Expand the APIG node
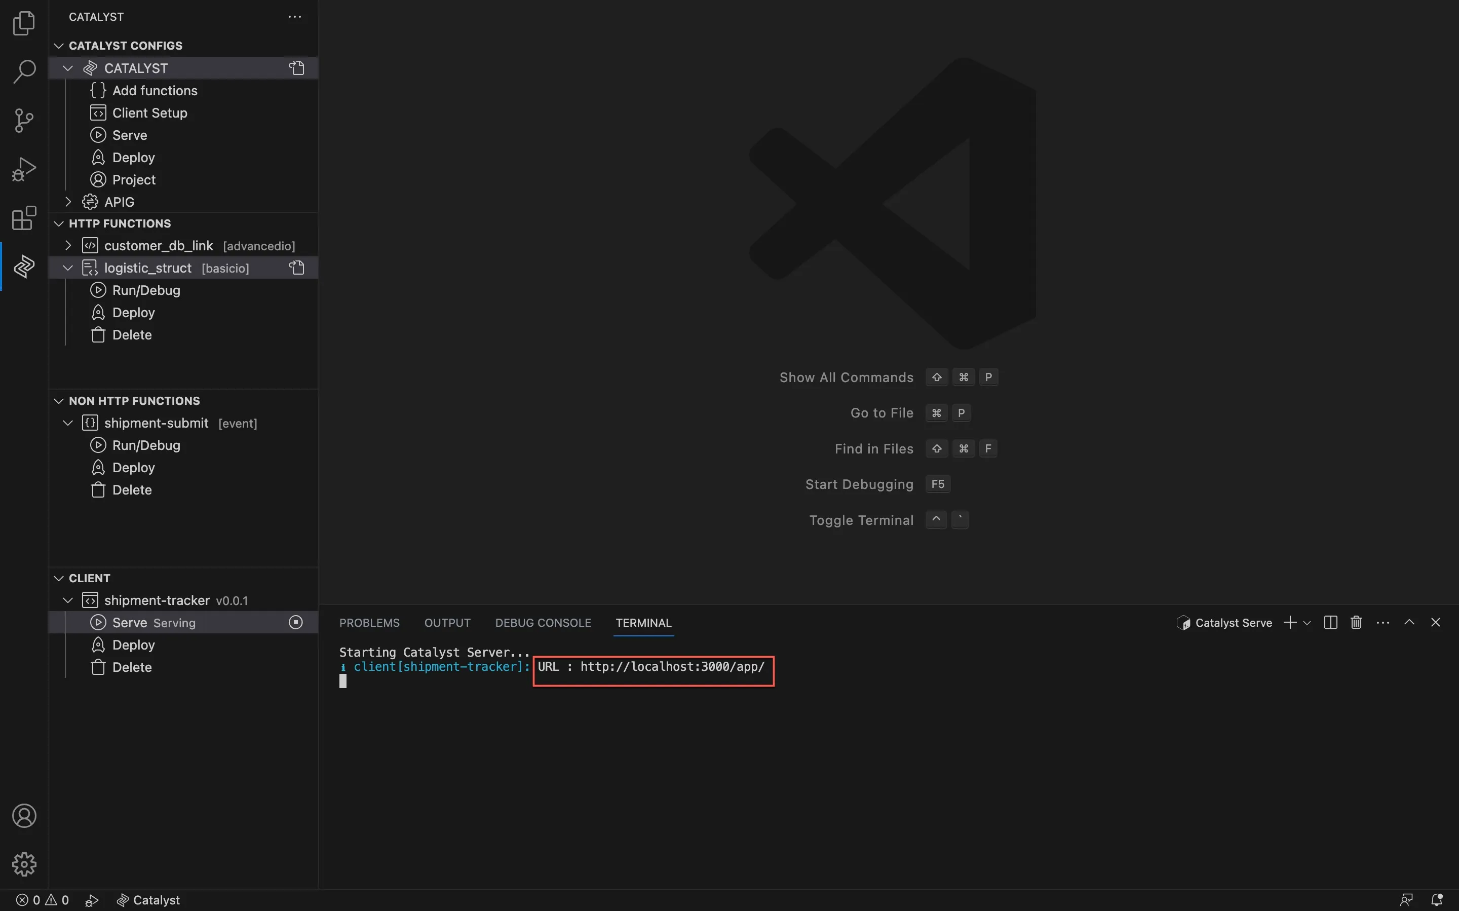Screen dimensions: 1459x911 click(x=68, y=202)
